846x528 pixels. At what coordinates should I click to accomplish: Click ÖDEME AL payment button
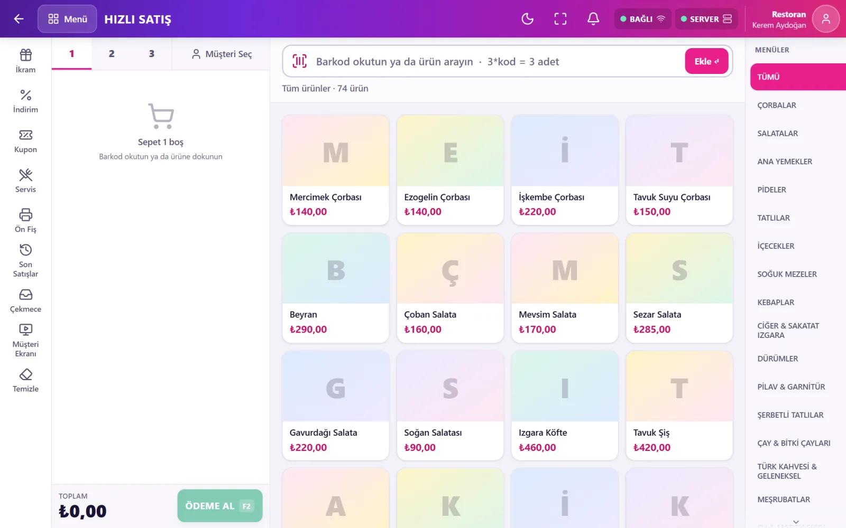pyautogui.click(x=220, y=506)
